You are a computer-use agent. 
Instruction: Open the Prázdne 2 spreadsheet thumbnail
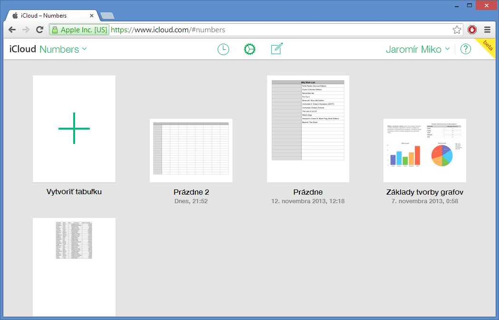click(x=191, y=151)
